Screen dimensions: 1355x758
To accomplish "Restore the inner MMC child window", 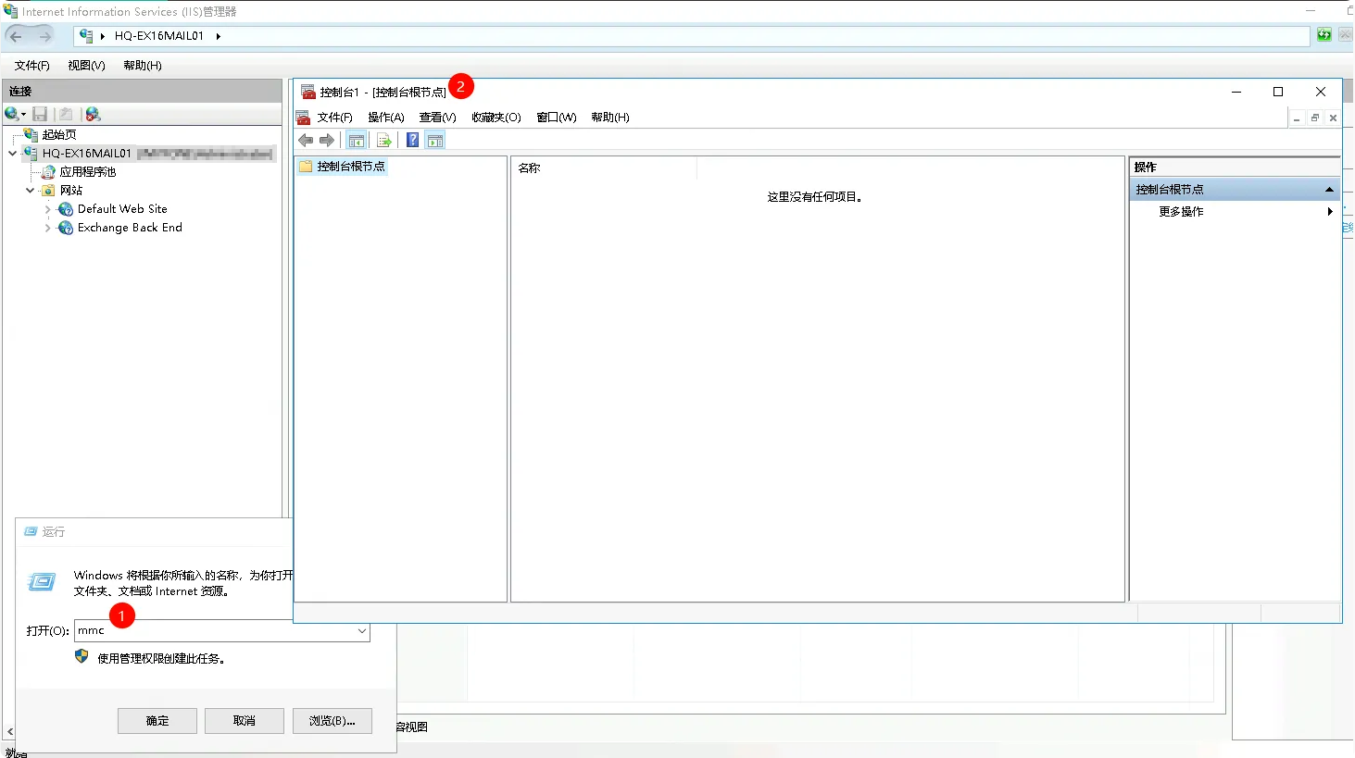I will point(1315,118).
